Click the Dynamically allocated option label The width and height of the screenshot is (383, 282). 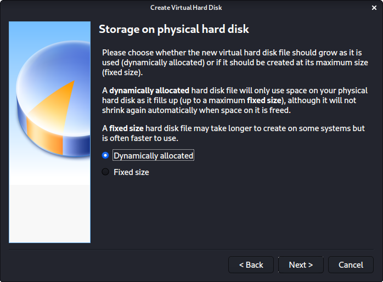[153, 155]
